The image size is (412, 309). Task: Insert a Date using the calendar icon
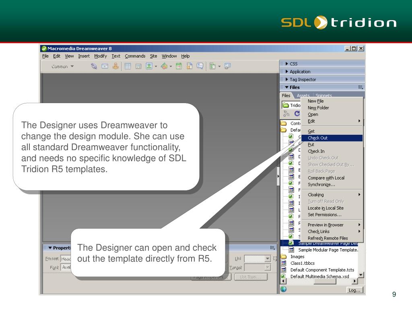pyautogui.click(x=179, y=66)
